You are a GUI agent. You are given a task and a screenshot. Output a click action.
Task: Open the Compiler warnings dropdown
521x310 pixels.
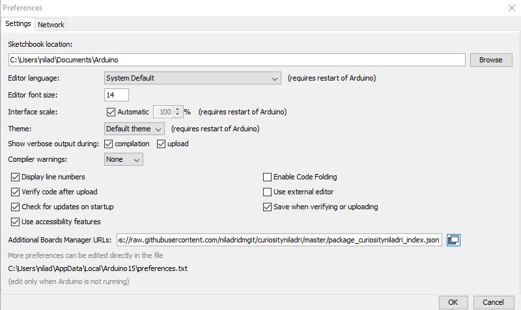[x=123, y=159]
